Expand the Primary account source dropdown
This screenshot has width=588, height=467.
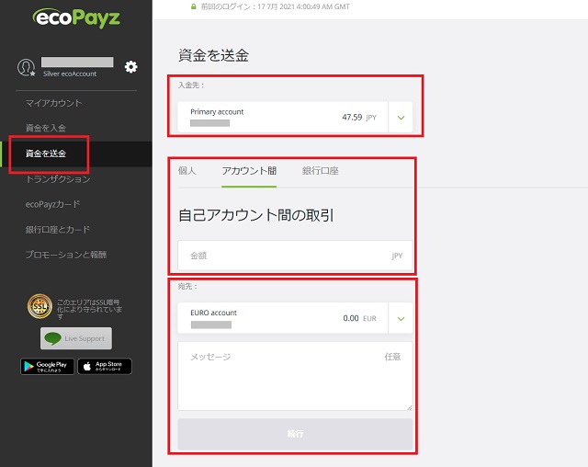click(401, 118)
